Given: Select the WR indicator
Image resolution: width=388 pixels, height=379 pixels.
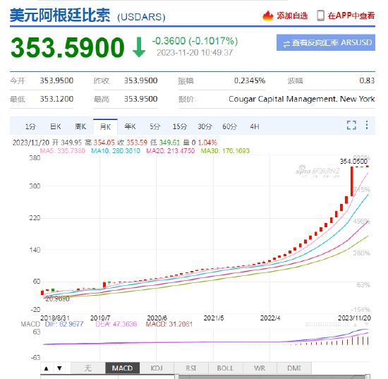Looking at the screenshot, I should (x=260, y=368).
